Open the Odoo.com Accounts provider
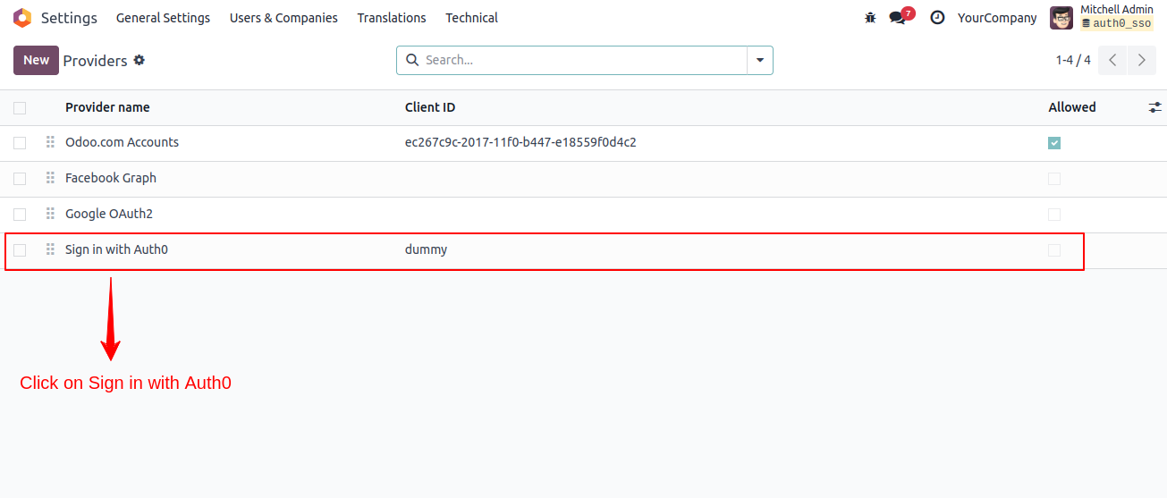Viewport: 1167px width, 498px height. tap(122, 143)
